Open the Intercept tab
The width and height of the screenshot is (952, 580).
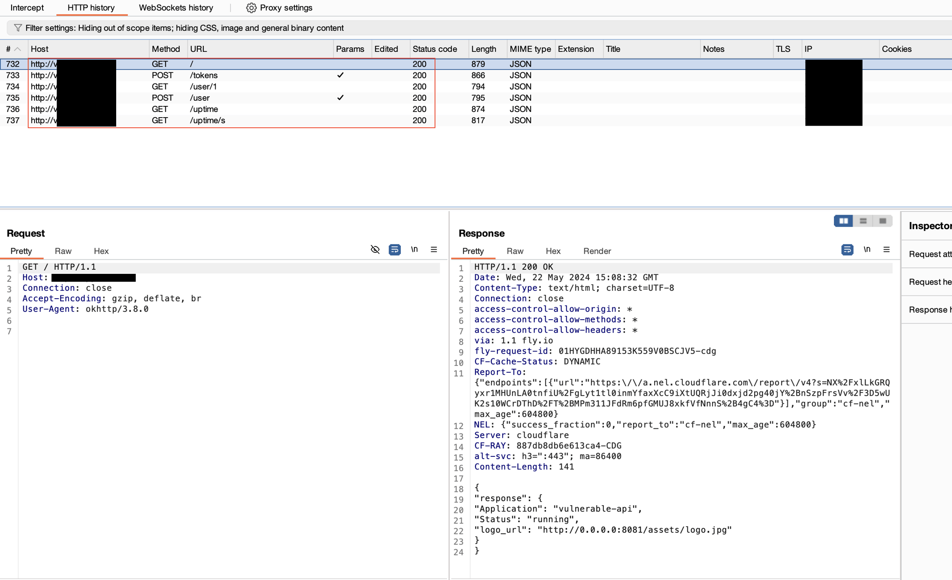[x=27, y=8]
